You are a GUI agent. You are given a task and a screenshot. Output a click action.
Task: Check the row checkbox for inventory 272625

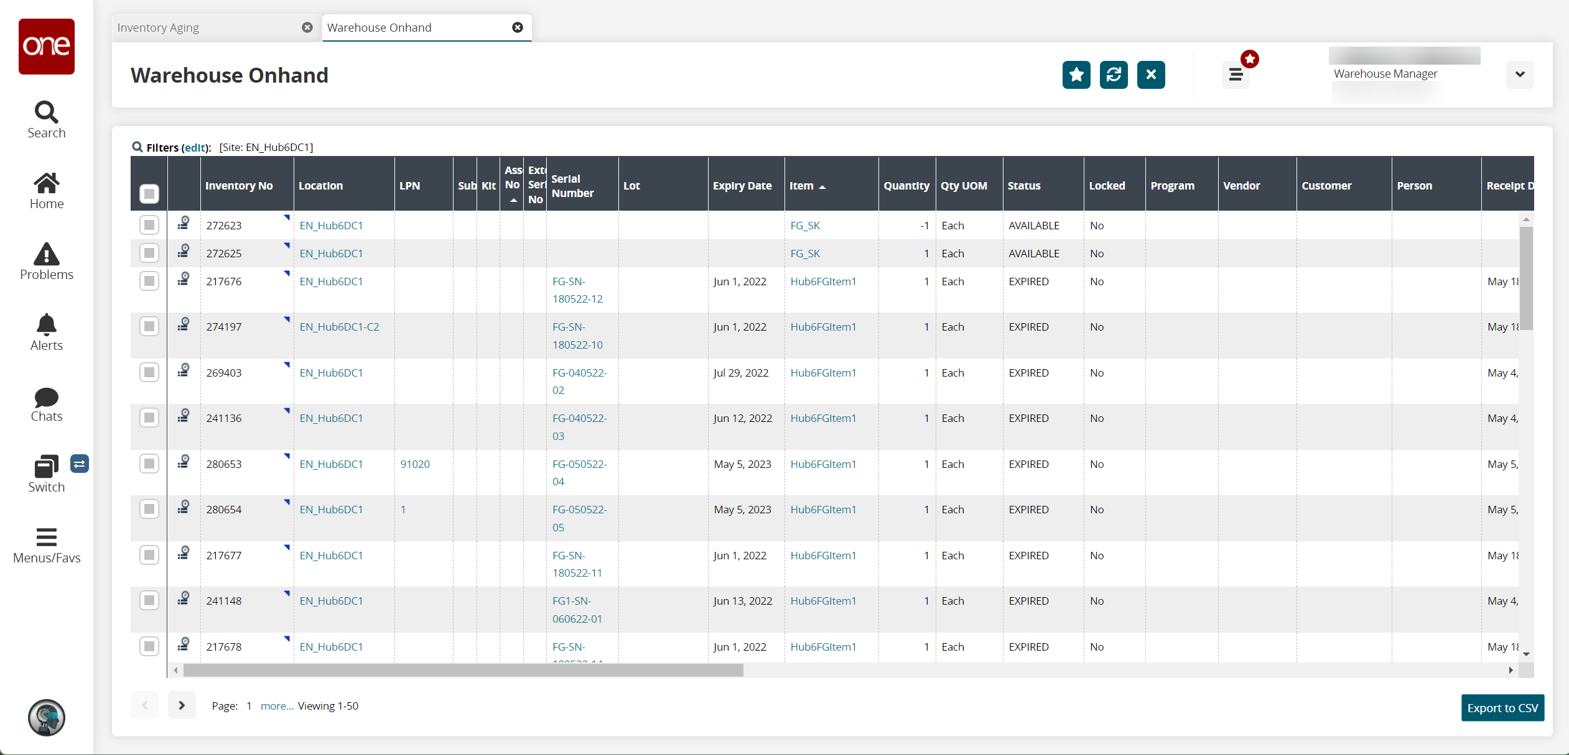tap(149, 253)
